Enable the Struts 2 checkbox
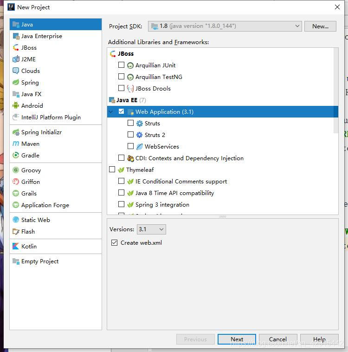Screen dimensions: 348x352 130,135
